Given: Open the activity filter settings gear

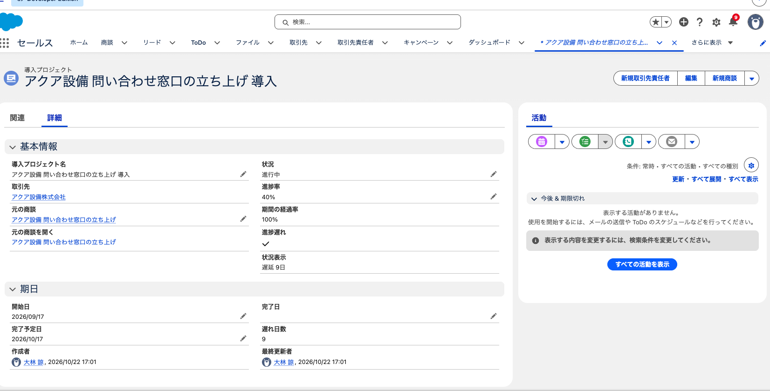Looking at the screenshot, I should (x=751, y=165).
